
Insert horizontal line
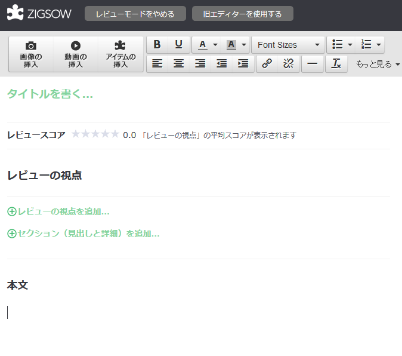click(x=313, y=63)
